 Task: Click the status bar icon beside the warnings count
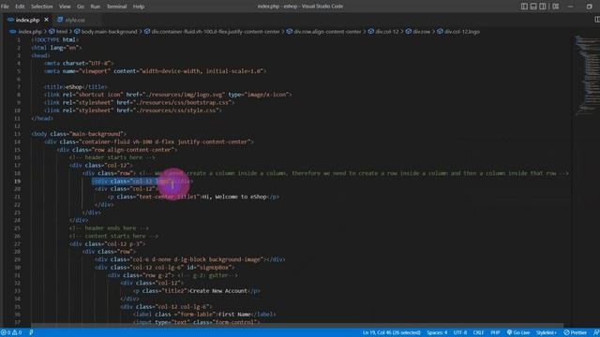pyautogui.click(x=31, y=333)
